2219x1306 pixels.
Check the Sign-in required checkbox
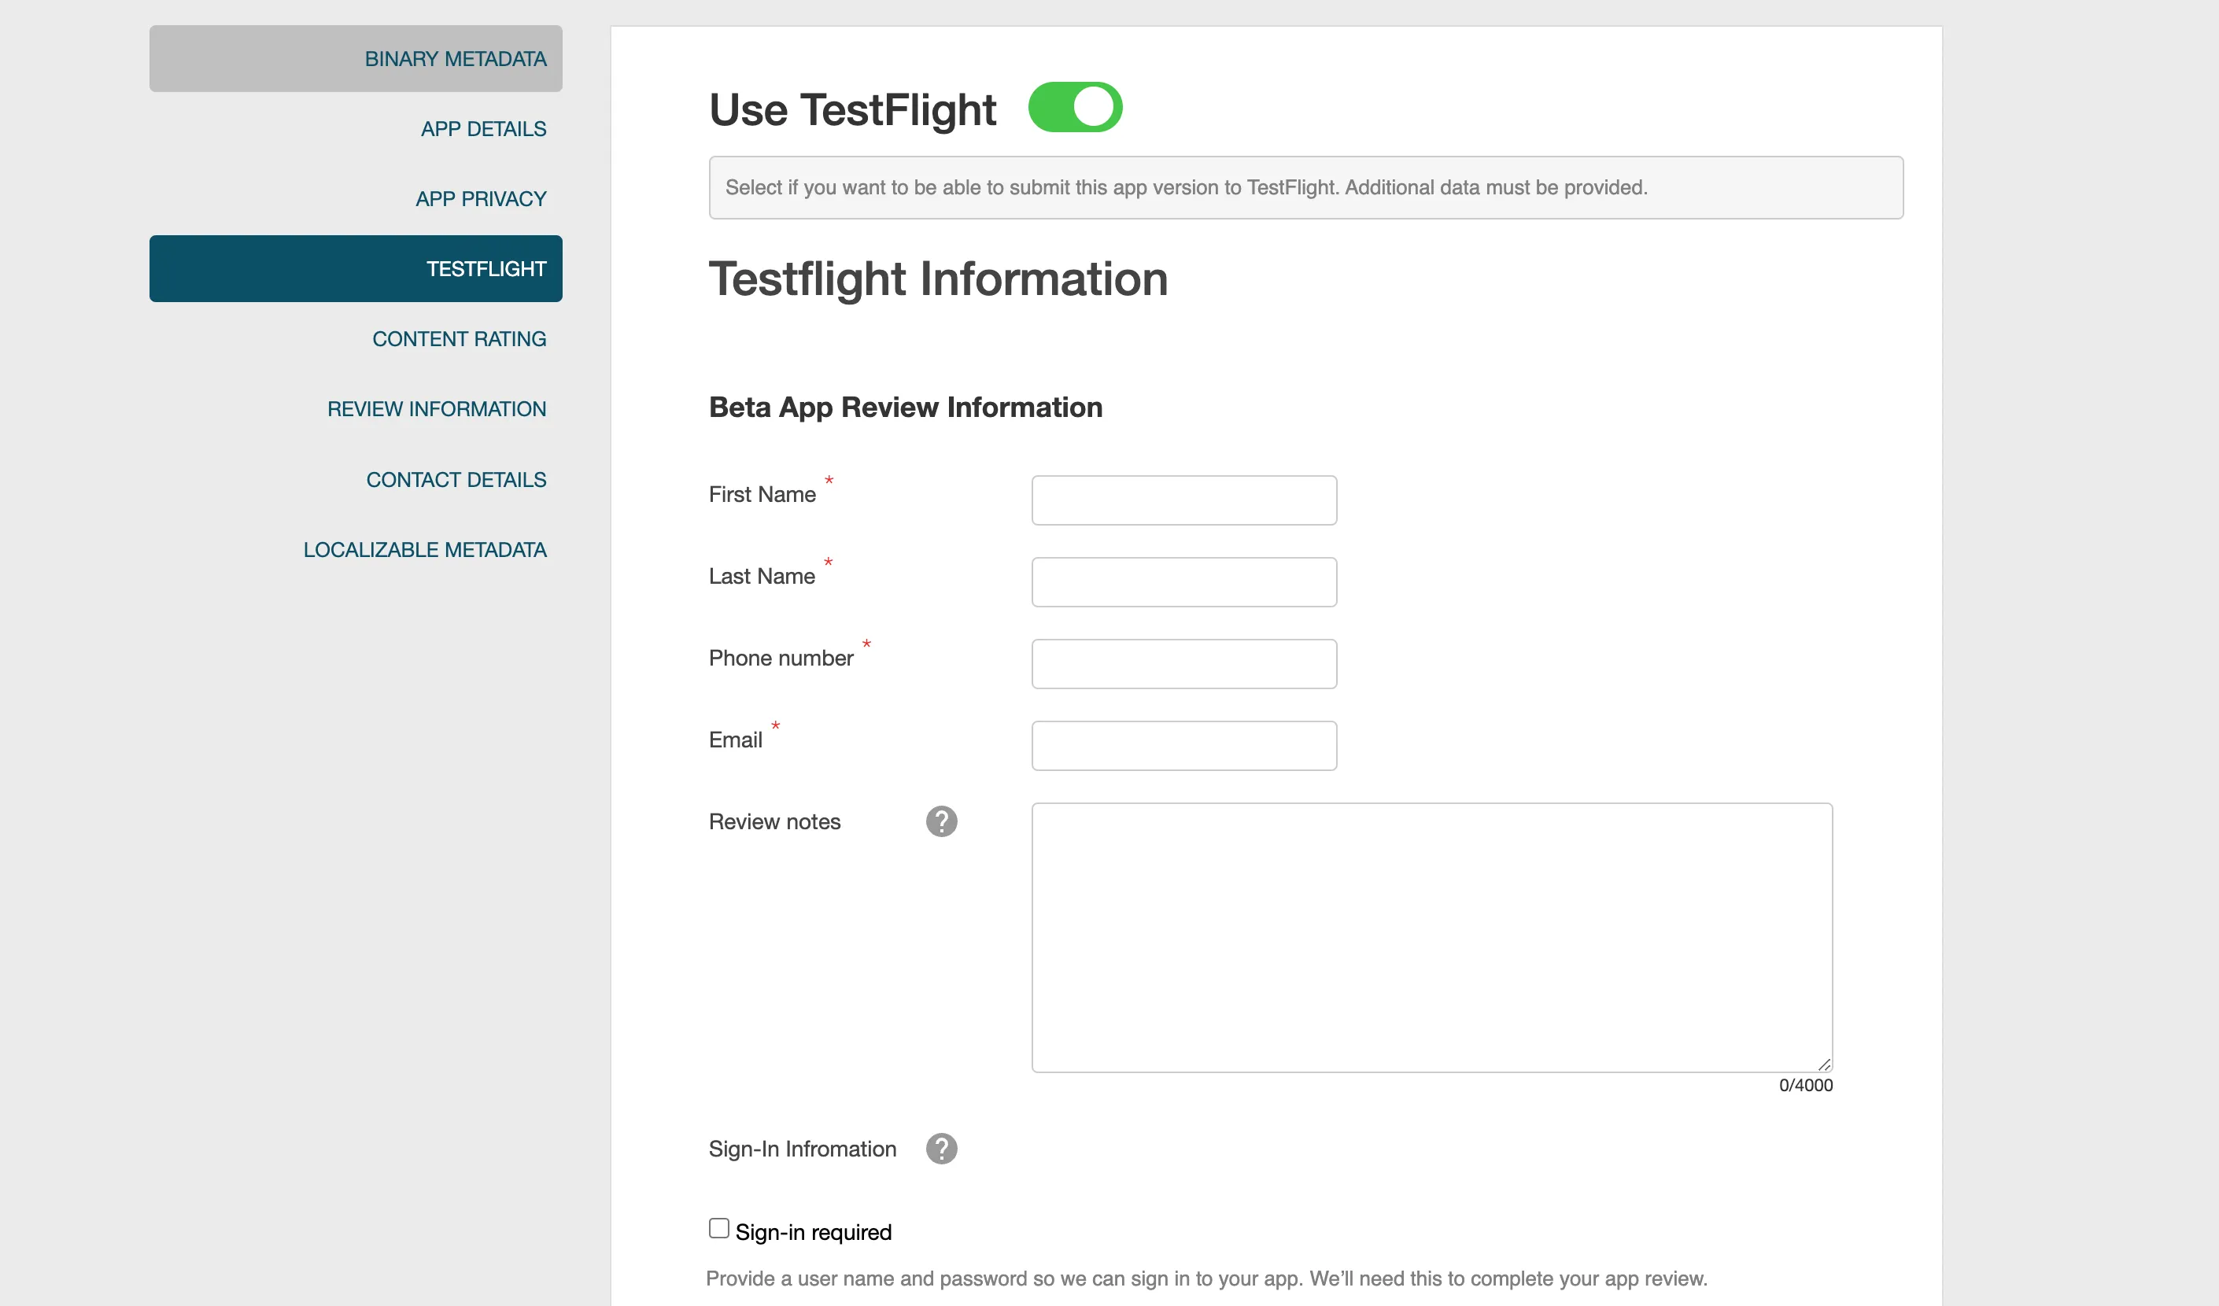[x=718, y=1228]
